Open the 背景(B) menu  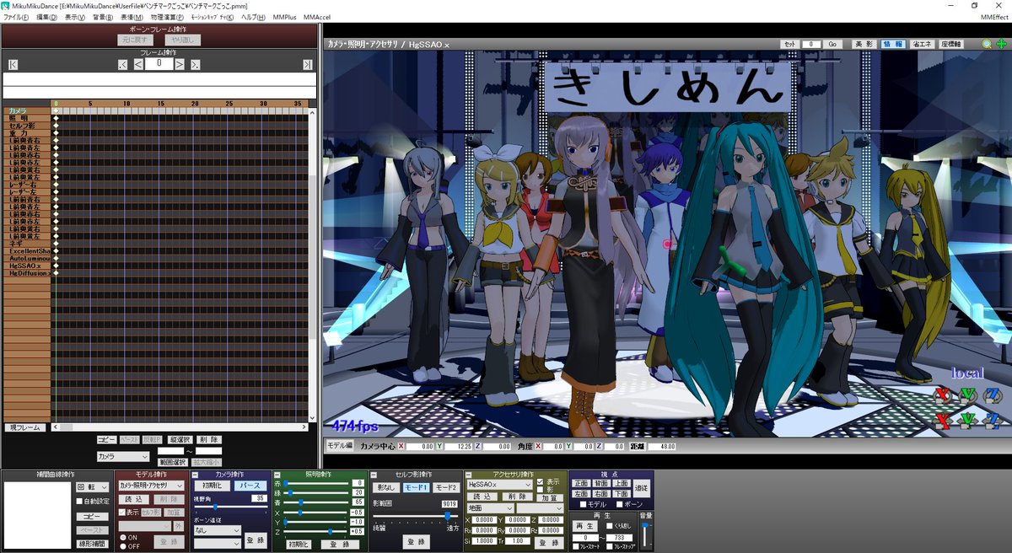pos(104,17)
